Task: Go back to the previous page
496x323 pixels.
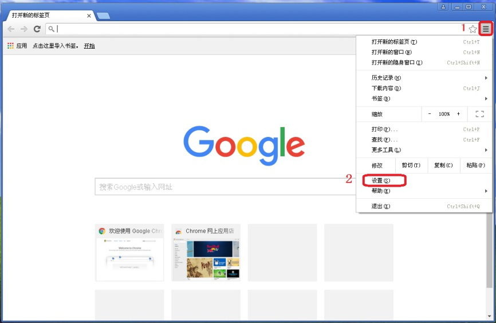Action: click(x=11, y=29)
